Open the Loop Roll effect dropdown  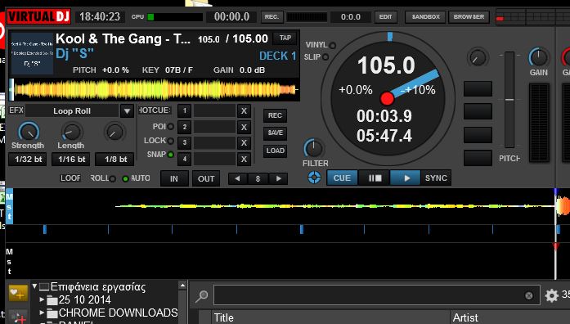coord(127,111)
